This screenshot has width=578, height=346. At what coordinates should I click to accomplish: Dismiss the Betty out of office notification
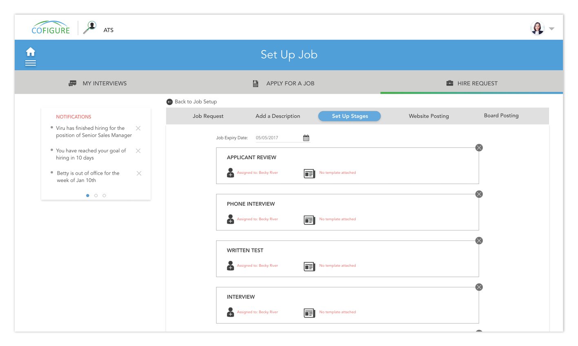139,173
